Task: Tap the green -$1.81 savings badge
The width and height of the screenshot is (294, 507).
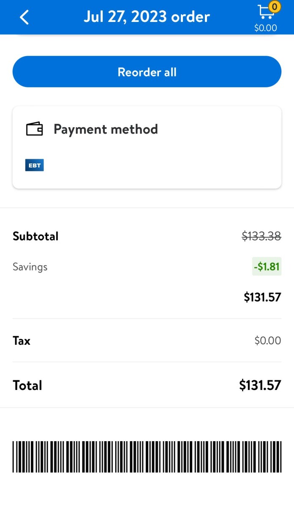Action: point(267,267)
